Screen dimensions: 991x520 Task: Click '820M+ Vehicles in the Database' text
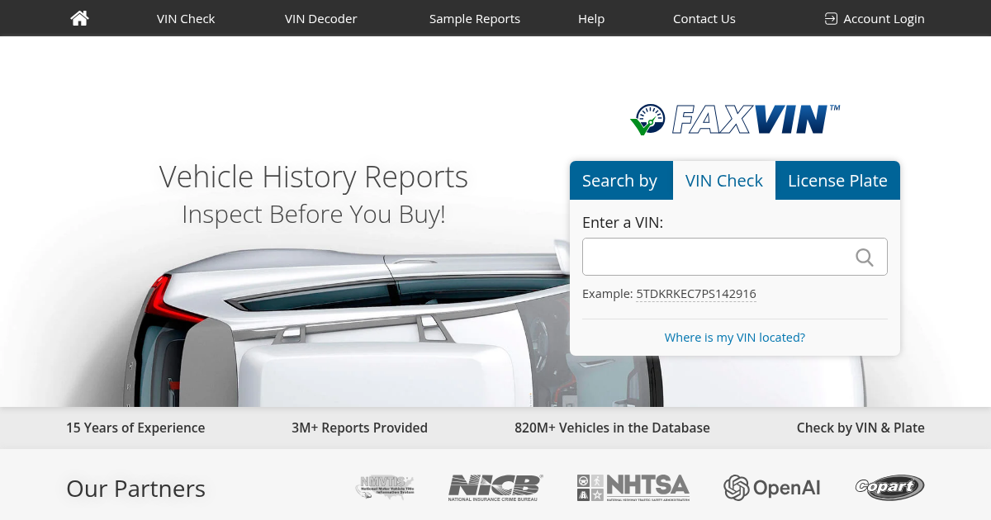612,428
